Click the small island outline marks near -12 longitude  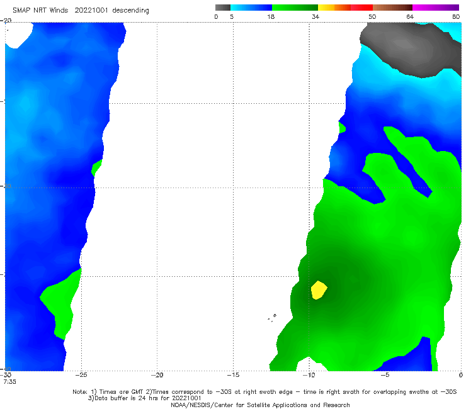point(272,318)
